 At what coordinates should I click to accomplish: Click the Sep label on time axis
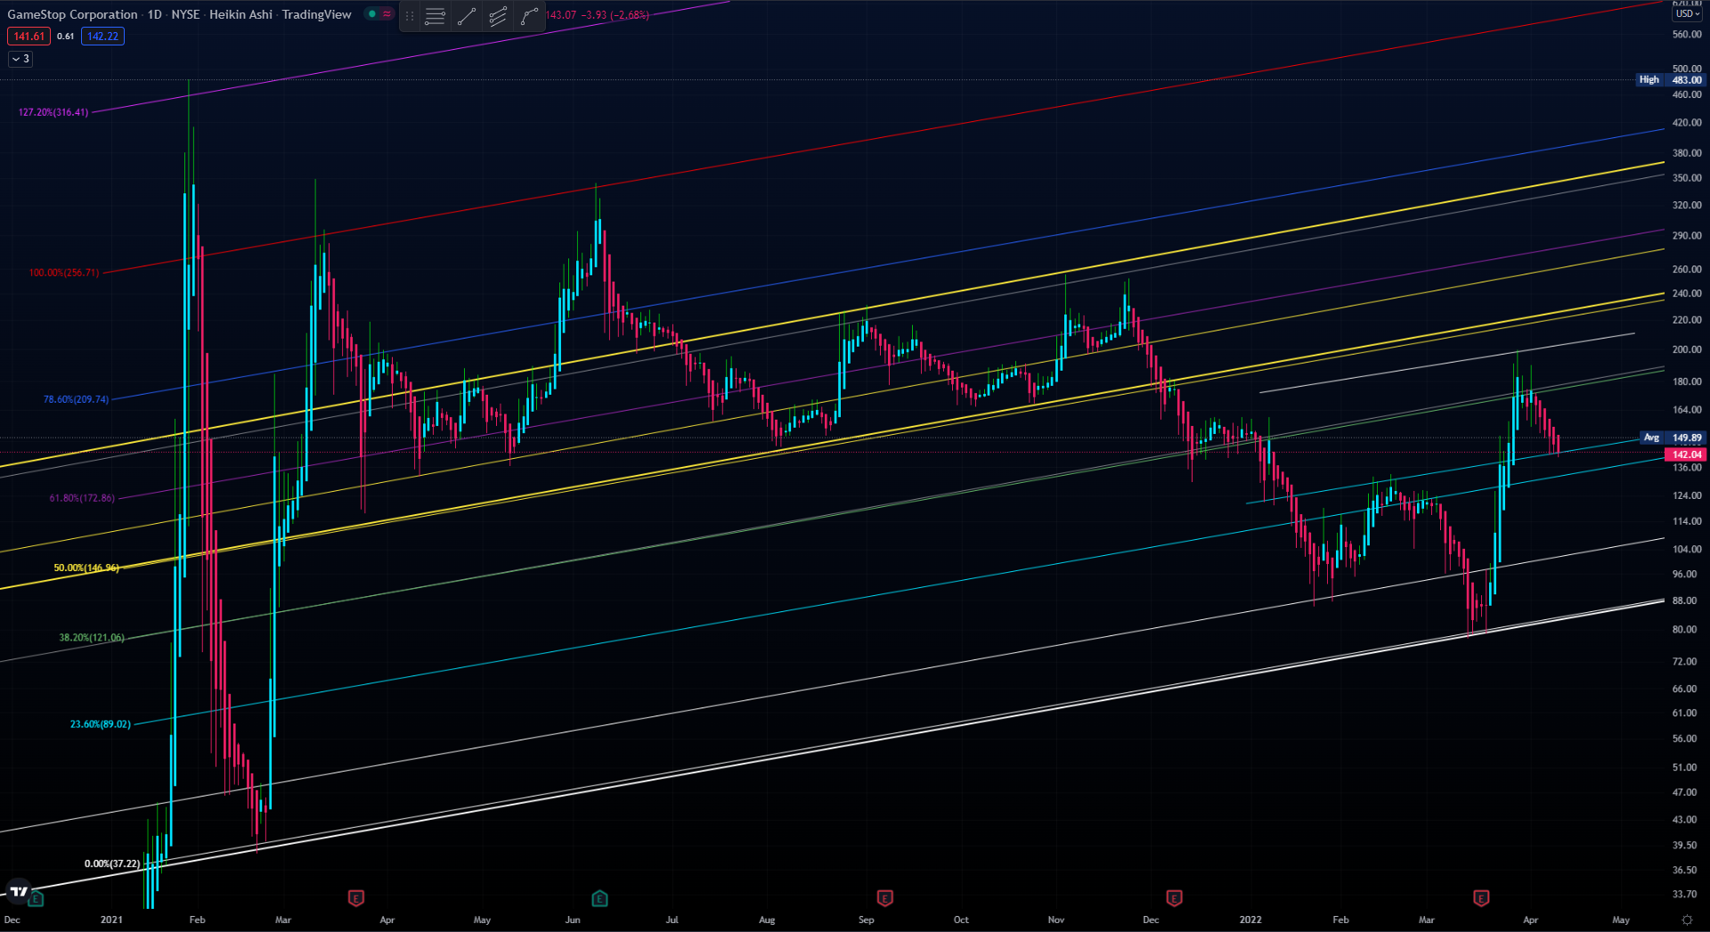(x=867, y=920)
